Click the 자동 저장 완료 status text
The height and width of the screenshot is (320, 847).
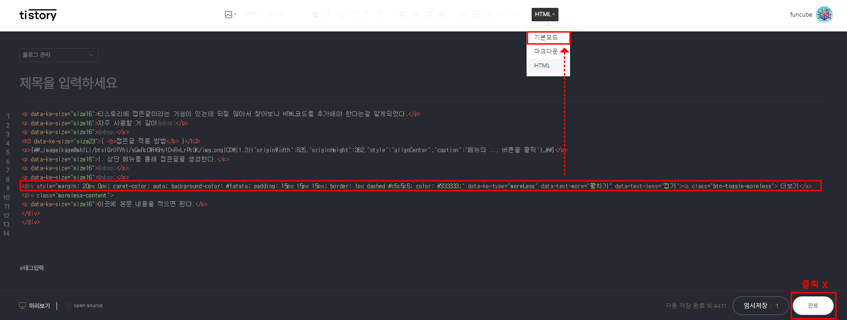pos(696,306)
